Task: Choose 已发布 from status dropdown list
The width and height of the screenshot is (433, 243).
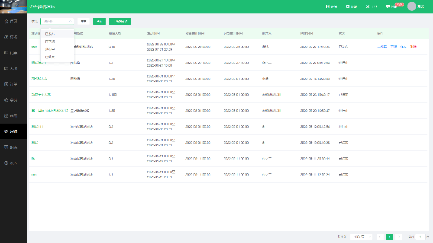Action: 50,34
